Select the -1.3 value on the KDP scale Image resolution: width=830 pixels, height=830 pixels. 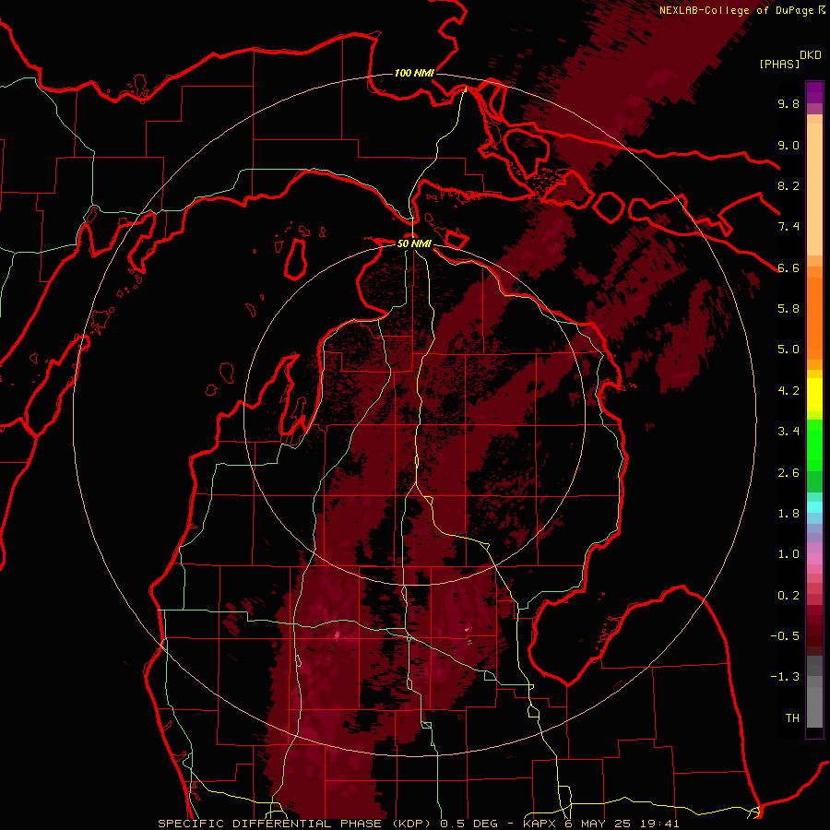[785, 677]
